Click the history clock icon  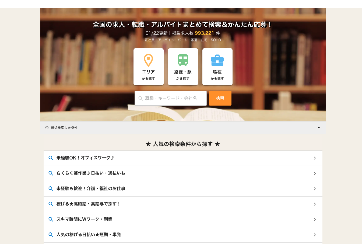[47, 128]
